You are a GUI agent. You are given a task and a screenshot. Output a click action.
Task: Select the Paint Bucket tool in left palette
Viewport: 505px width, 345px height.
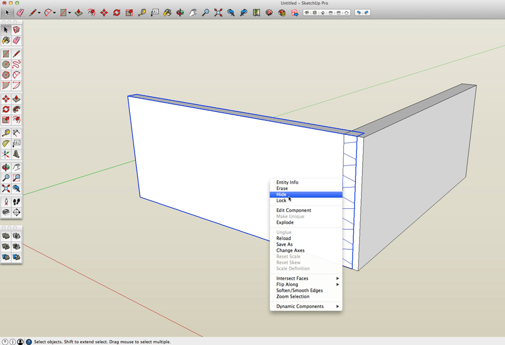click(x=6, y=40)
